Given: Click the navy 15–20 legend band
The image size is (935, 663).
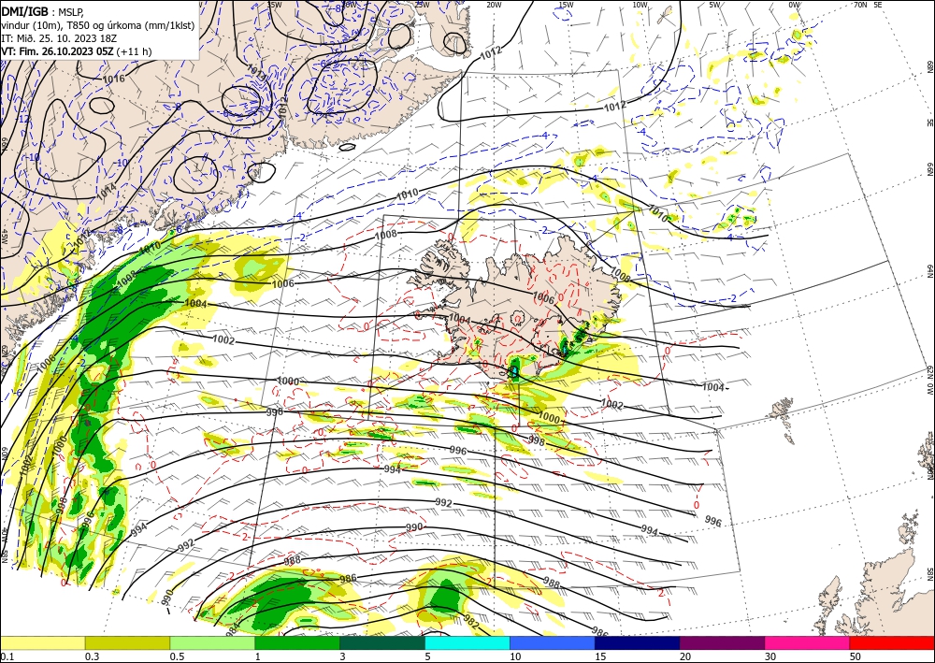Looking at the screenshot, I should [x=638, y=642].
